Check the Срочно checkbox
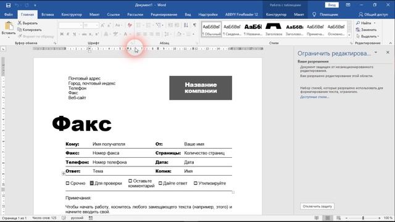 pyautogui.click(x=67, y=183)
